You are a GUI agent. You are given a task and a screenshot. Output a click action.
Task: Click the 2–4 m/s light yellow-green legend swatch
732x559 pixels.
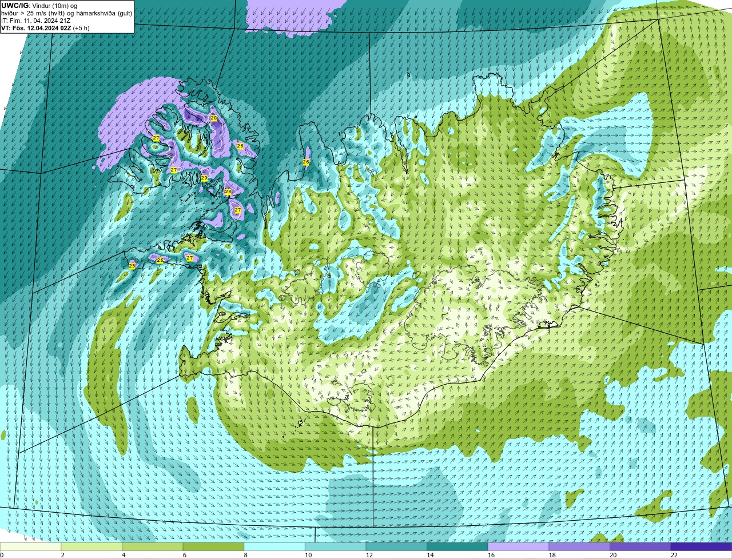91,546
